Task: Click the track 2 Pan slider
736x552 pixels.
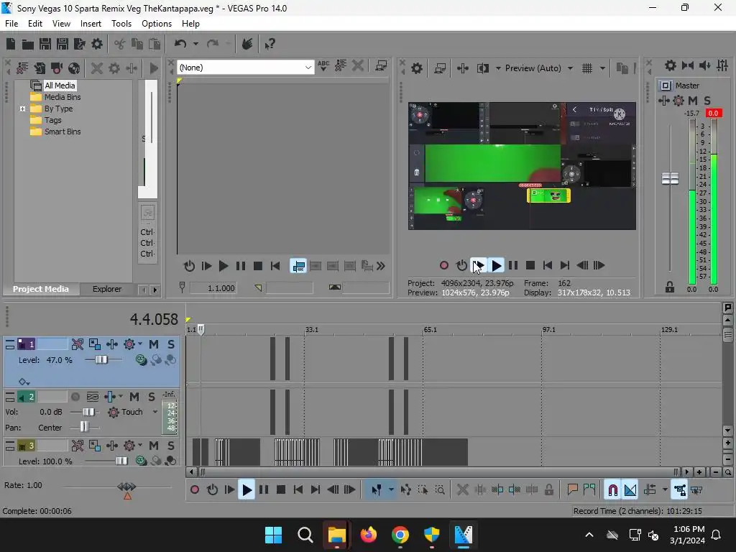Action: point(84,427)
